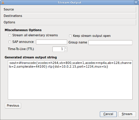
Task: Collapse the Options section header
Action: pos(69,22)
